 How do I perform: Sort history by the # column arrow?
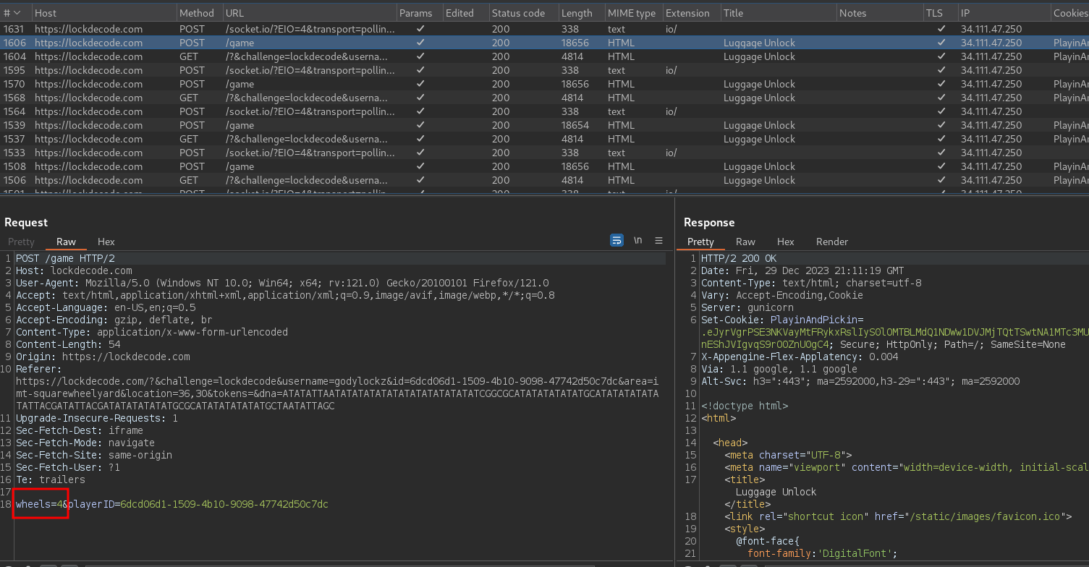[x=17, y=13]
